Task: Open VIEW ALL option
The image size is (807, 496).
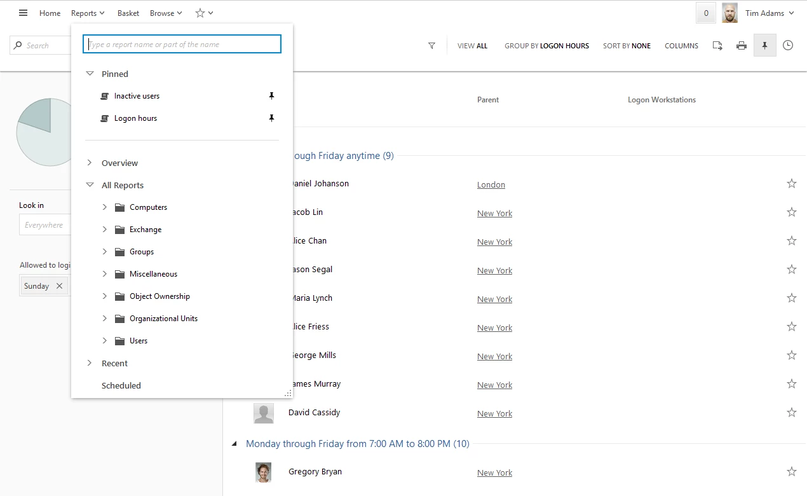Action: [x=473, y=46]
